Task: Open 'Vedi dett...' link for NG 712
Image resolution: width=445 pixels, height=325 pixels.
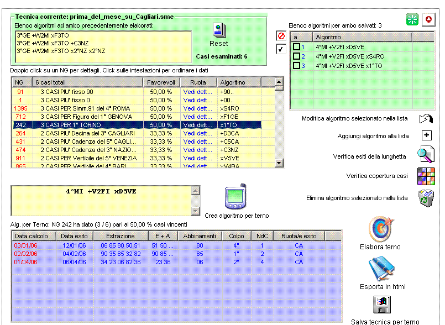Action: (x=197, y=117)
